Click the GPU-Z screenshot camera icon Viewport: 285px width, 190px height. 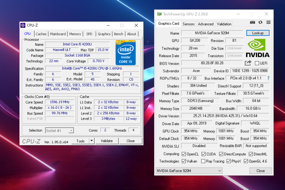tap(252, 22)
